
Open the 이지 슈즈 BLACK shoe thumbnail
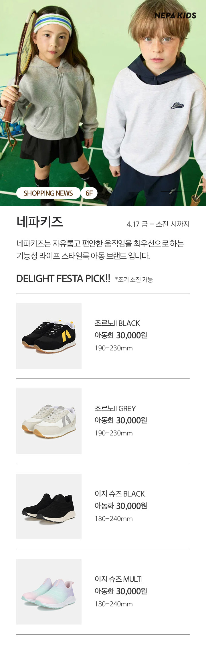coord(49,506)
